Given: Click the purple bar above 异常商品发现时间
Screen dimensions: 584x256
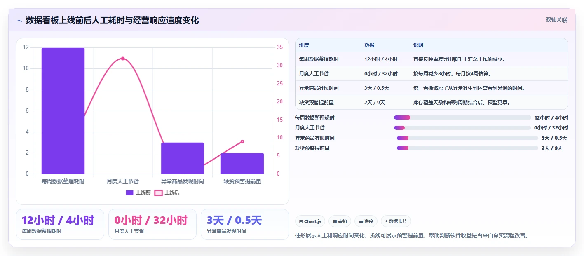Looking at the screenshot, I should click(183, 158).
